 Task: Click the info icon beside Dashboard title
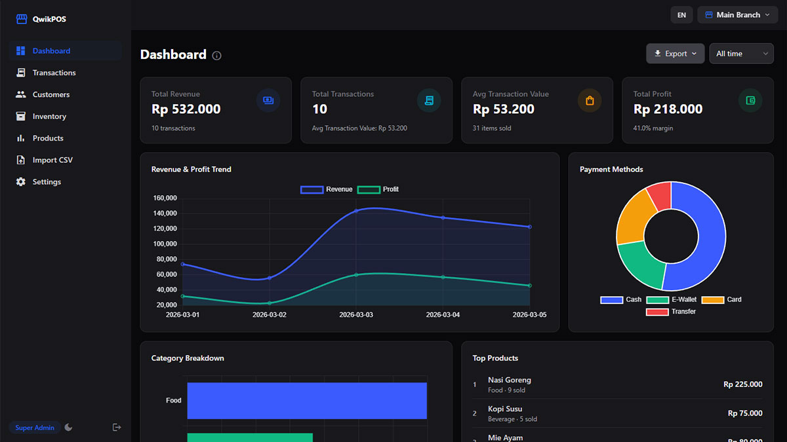pyautogui.click(x=217, y=56)
